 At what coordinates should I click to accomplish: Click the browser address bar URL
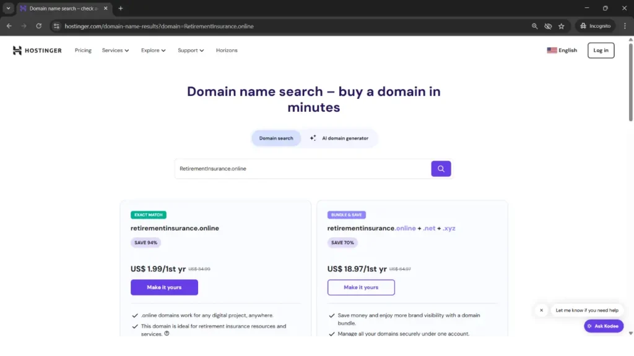(x=159, y=26)
